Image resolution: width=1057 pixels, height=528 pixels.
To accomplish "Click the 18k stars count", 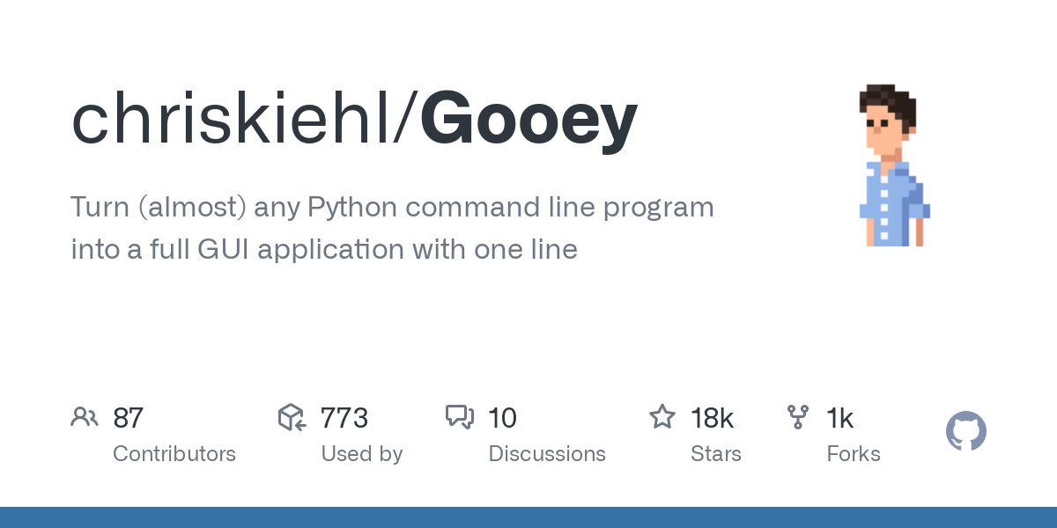I will pyautogui.click(x=713, y=418).
